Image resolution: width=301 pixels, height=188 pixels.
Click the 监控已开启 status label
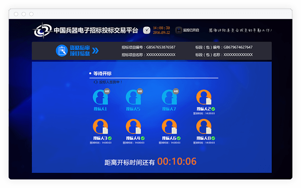191,30
